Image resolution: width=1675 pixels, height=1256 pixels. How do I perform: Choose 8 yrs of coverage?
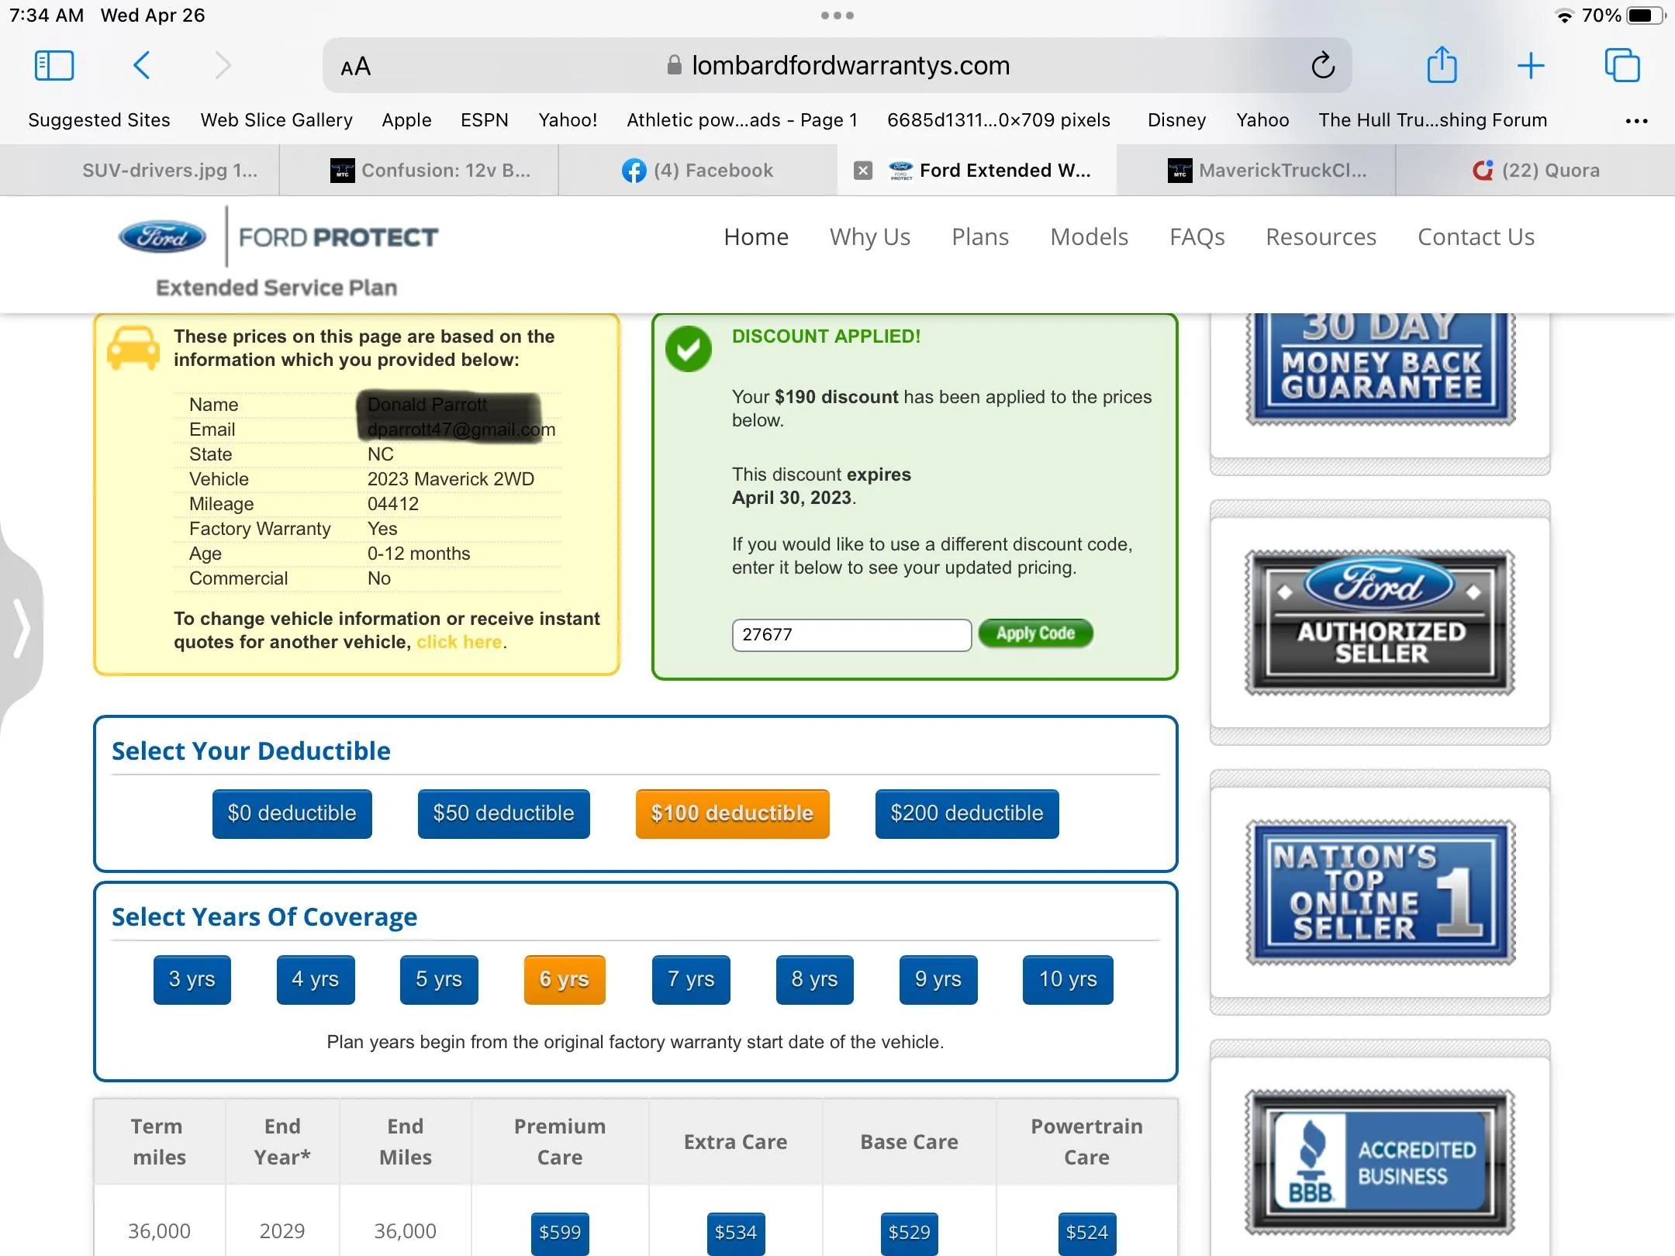[815, 979]
